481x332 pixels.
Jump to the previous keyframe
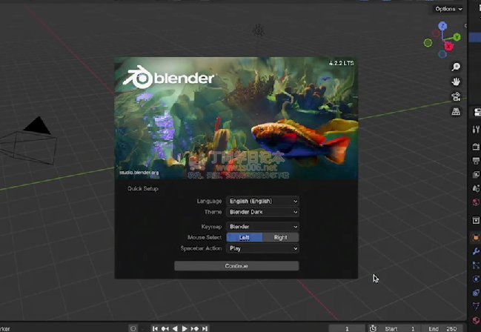165,328
